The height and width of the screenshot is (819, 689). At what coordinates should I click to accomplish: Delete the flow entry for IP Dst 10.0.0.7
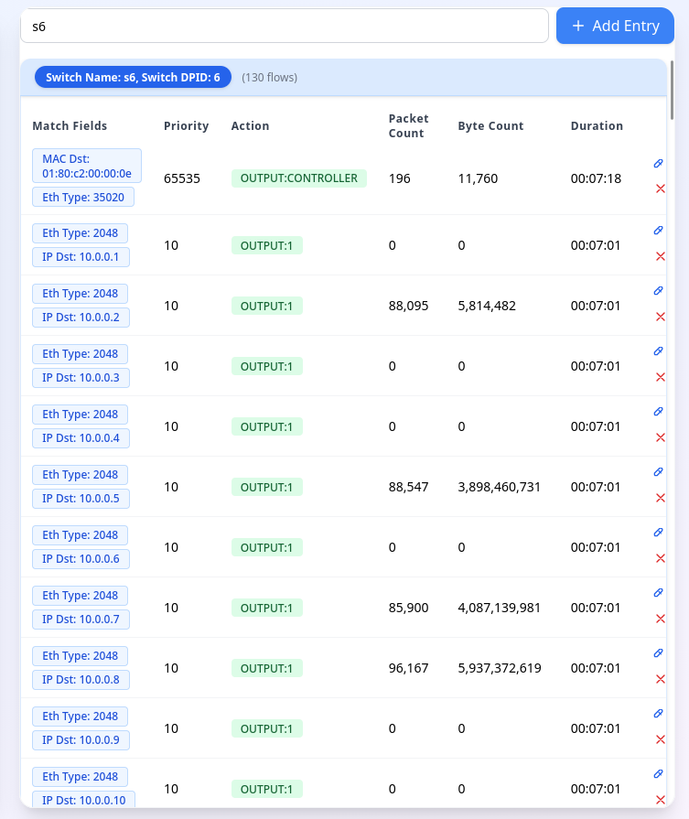pyautogui.click(x=660, y=619)
